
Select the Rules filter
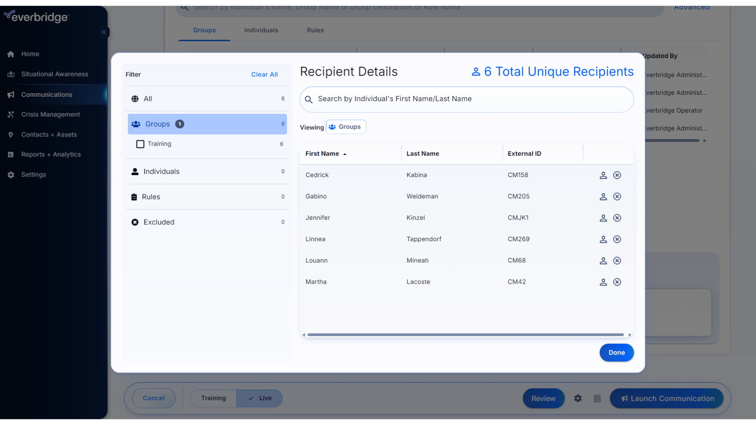tap(207, 196)
